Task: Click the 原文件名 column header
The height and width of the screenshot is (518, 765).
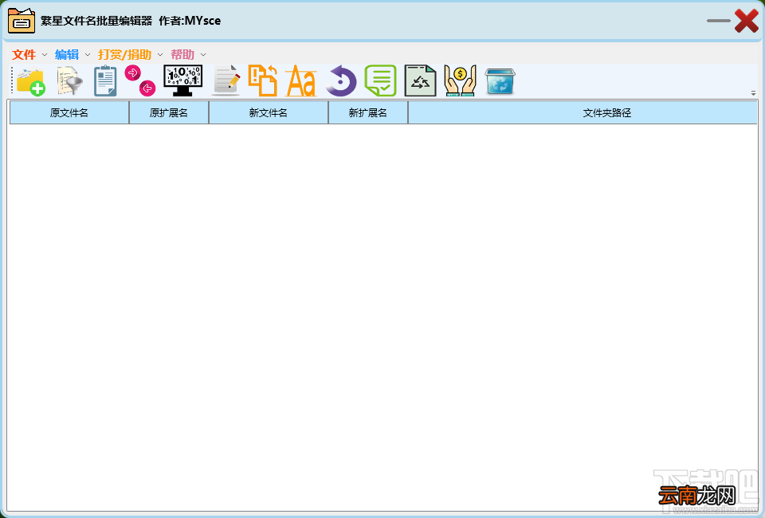Action: [x=69, y=112]
